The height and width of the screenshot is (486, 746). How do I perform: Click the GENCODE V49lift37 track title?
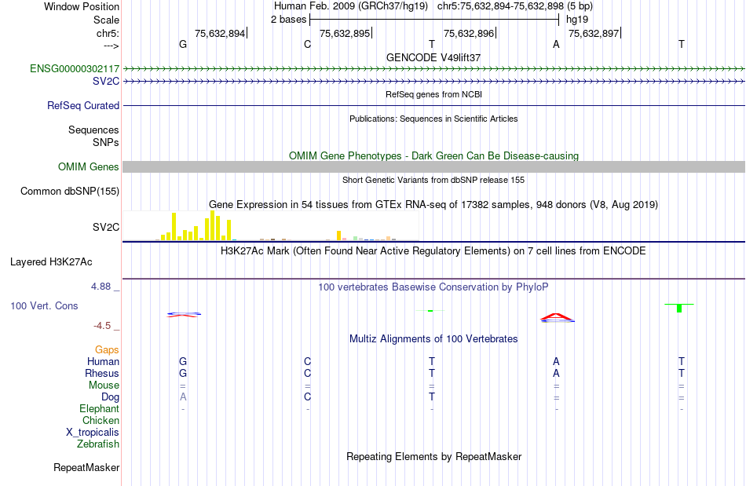coord(433,57)
